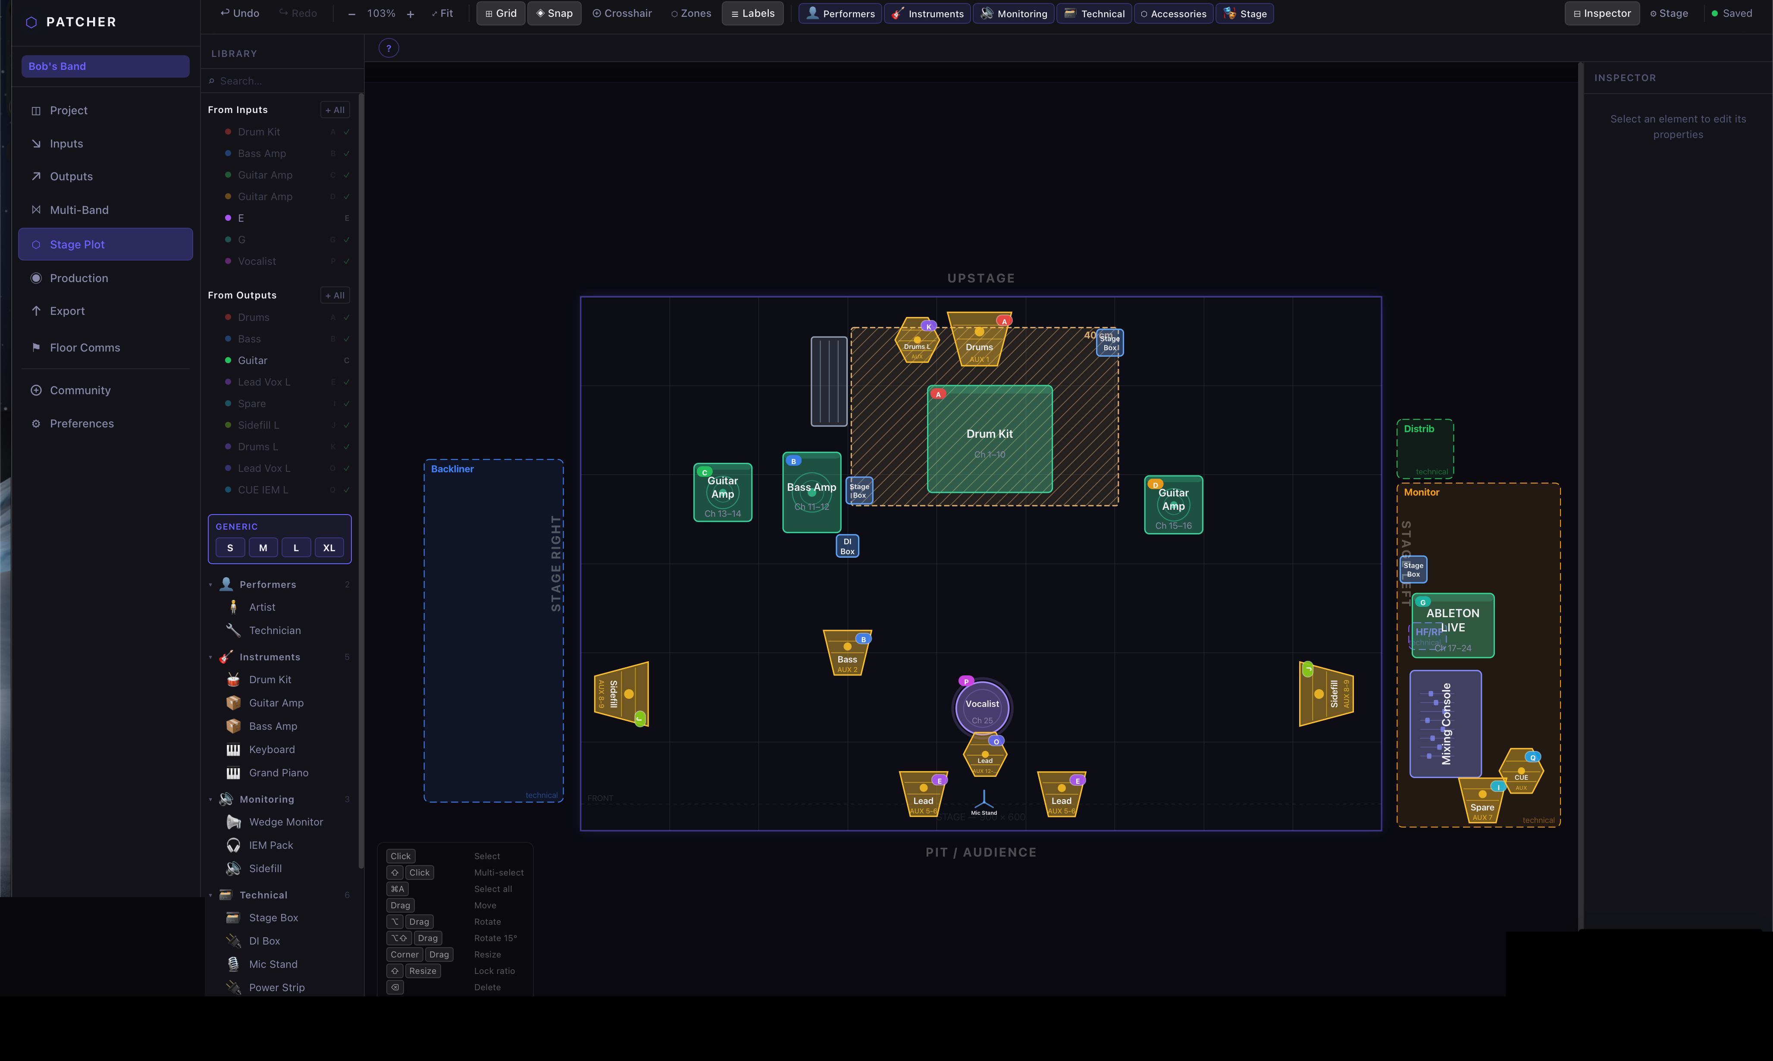
Task: Click the Export upload icon
Action: [36, 311]
